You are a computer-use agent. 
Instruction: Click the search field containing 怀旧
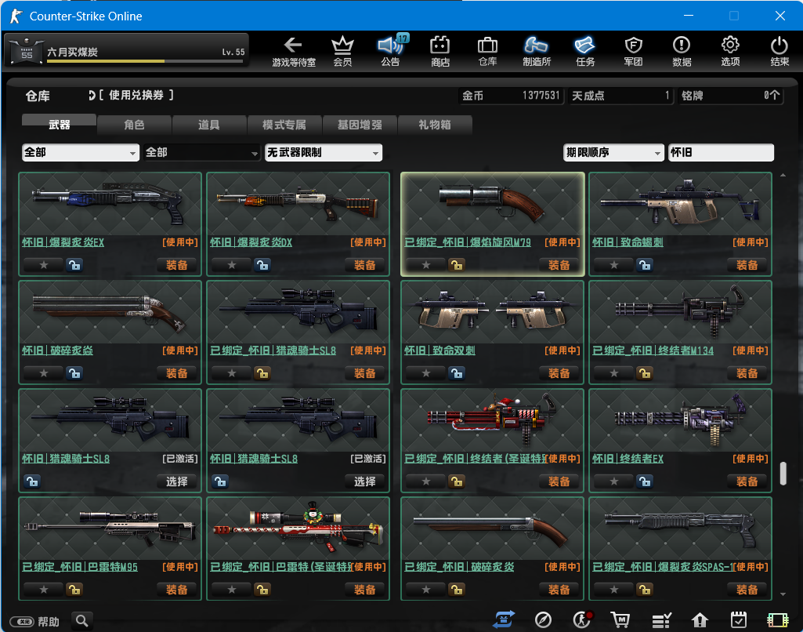[721, 152]
